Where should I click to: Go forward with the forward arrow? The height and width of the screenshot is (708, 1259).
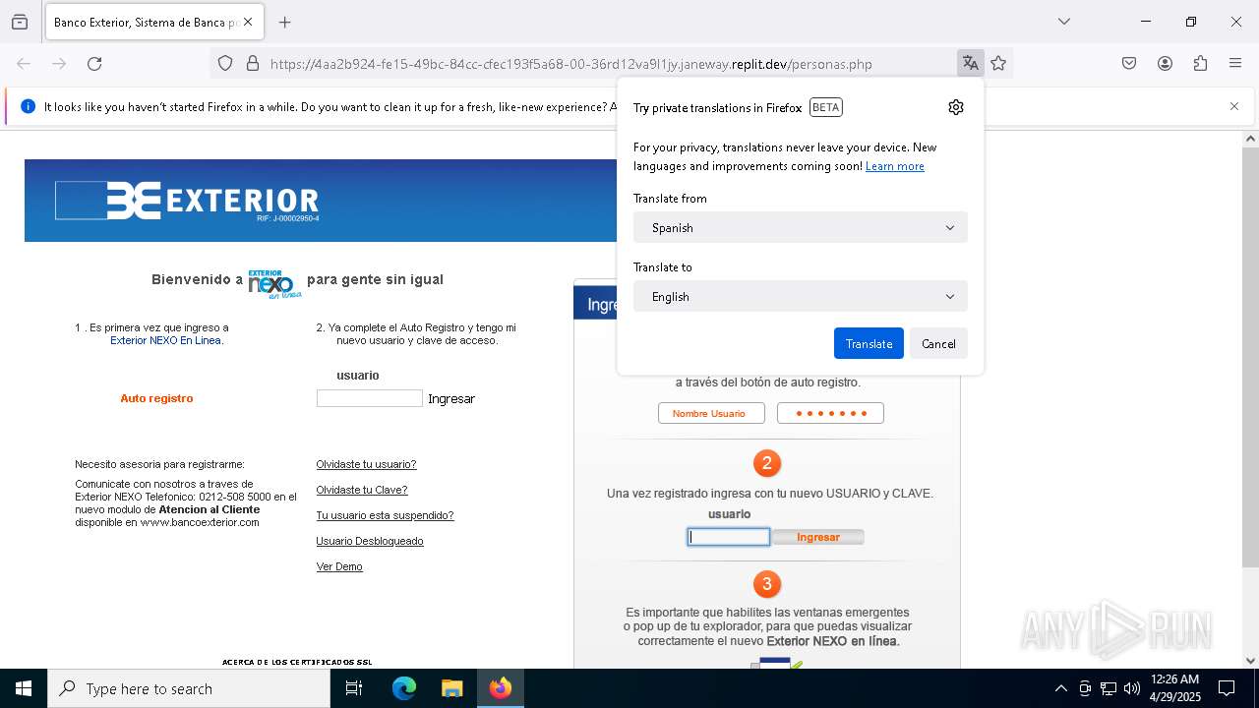point(59,64)
